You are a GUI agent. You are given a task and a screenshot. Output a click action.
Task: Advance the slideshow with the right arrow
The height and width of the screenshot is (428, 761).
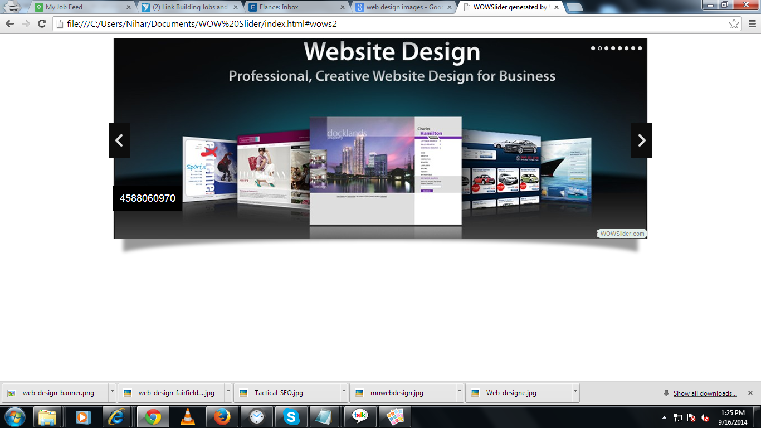[641, 140]
